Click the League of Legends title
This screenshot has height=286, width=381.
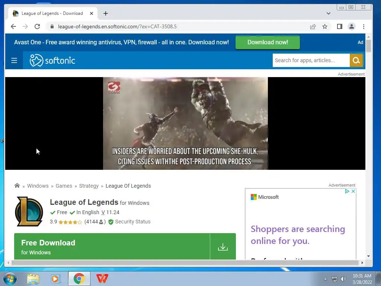[84, 202]
